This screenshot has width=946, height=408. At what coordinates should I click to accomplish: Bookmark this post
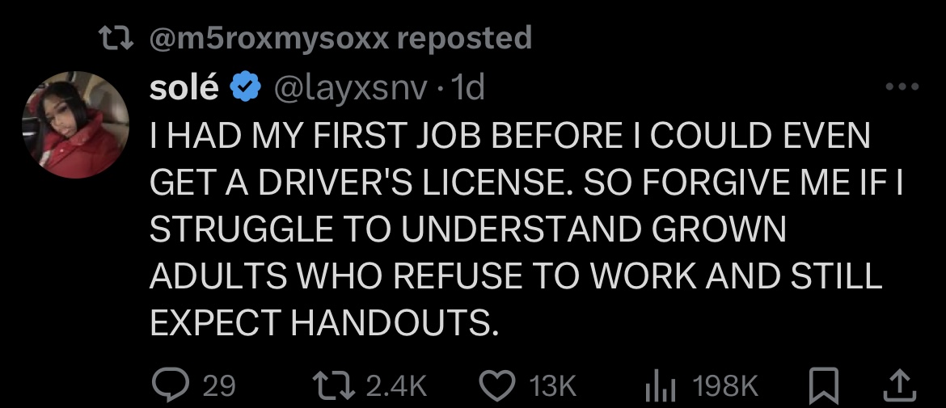[824, 385]
